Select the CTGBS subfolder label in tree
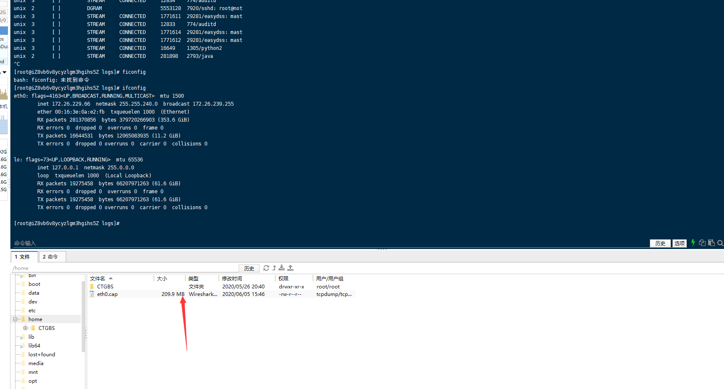 click(46, 328)
